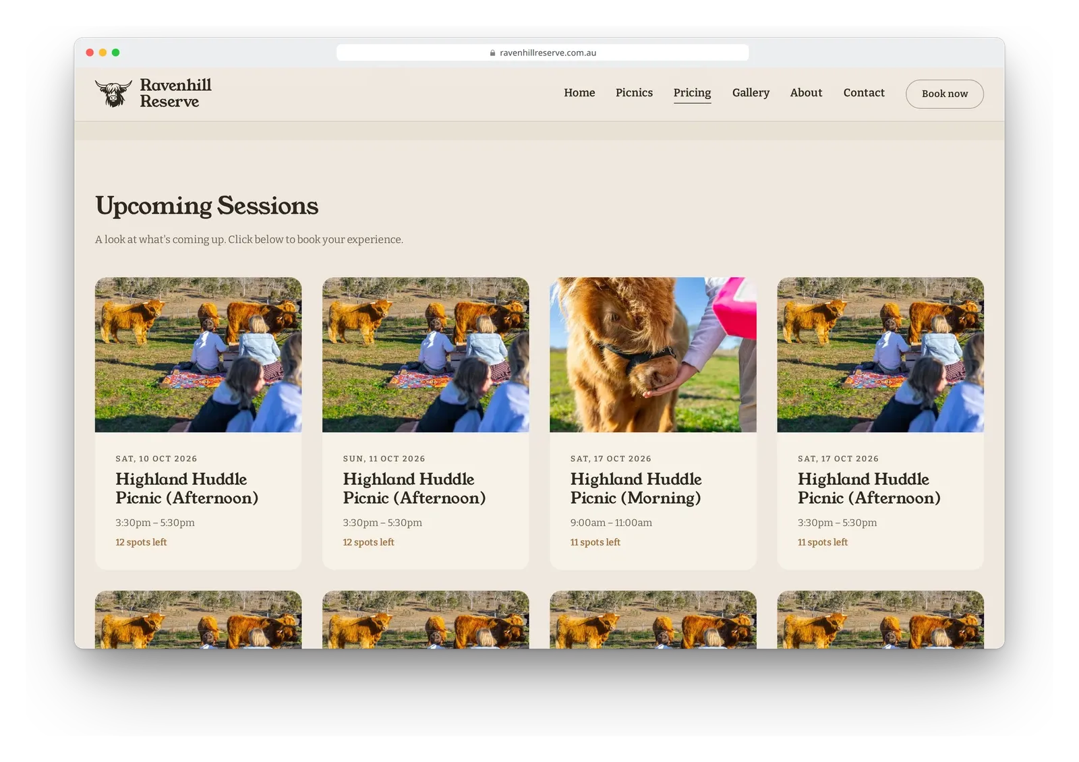Screen dimensions: 1079x762
Task: Open the Ravenhill Reserve wordmark link
Action: coord(175,93)
